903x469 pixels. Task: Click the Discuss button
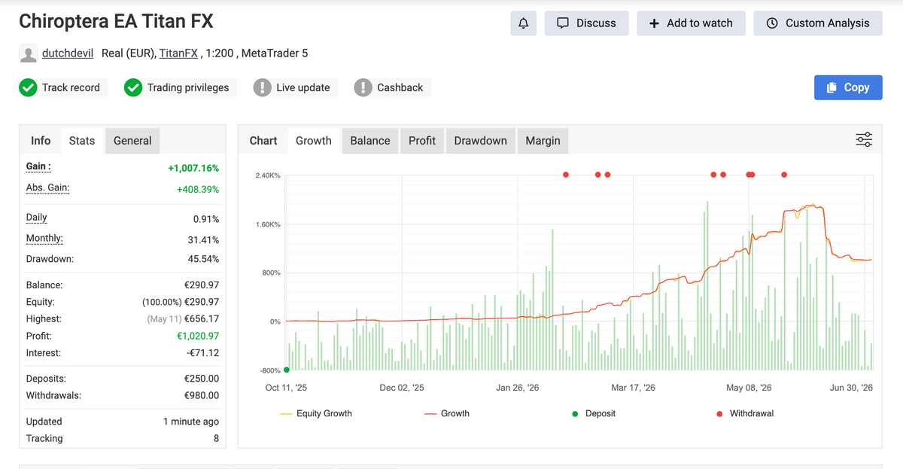pyautogui.click(x=586, y=23)
